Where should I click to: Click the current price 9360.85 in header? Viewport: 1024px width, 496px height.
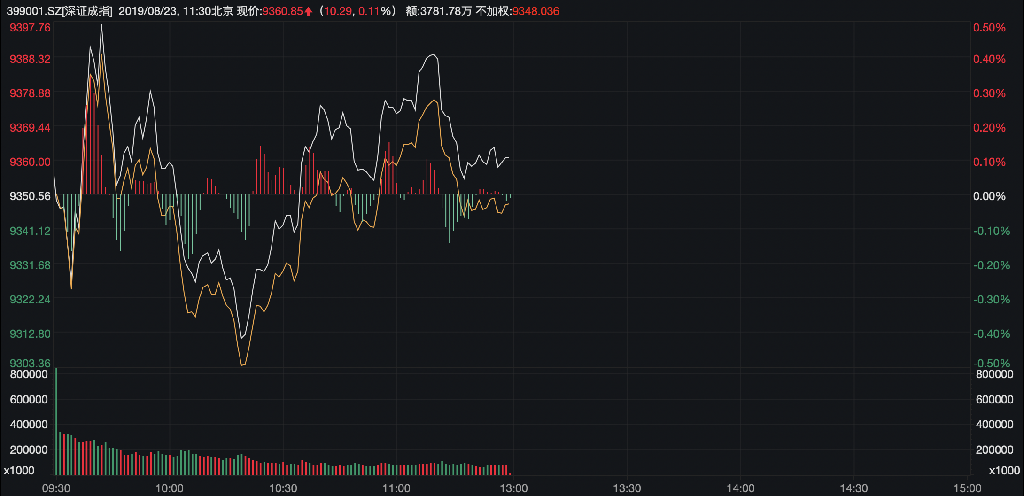point(282,11)
